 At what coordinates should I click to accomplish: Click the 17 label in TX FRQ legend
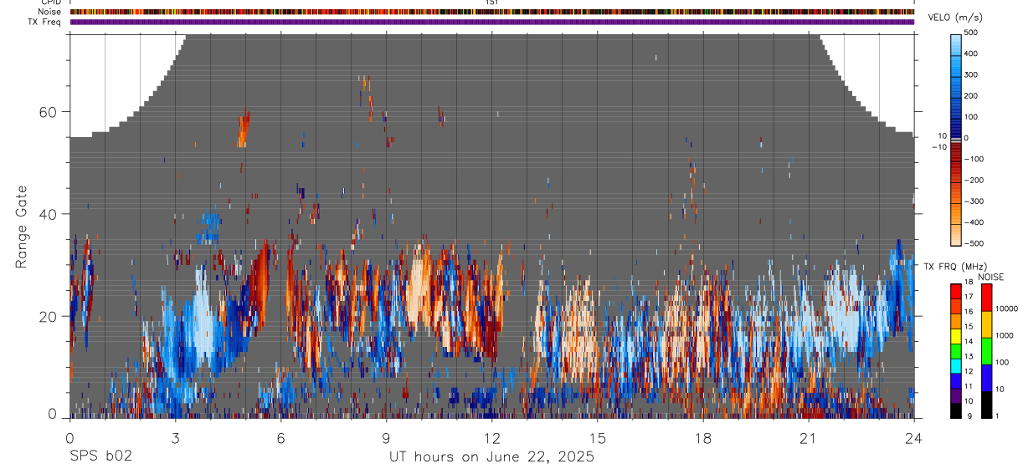coord(969,297)
